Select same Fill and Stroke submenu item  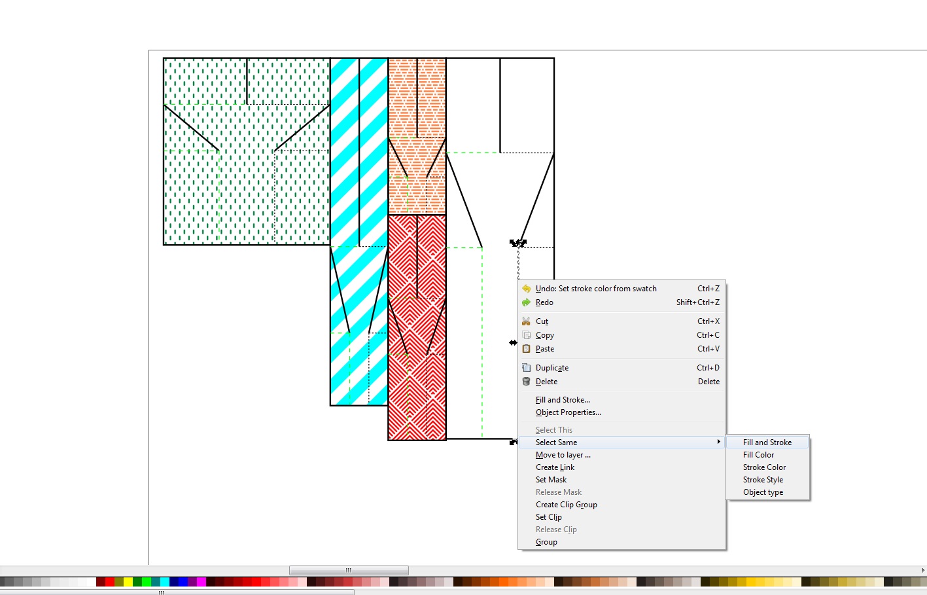[767, 442]
